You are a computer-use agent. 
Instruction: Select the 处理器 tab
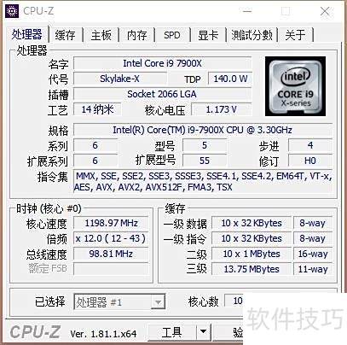point(26,34)
